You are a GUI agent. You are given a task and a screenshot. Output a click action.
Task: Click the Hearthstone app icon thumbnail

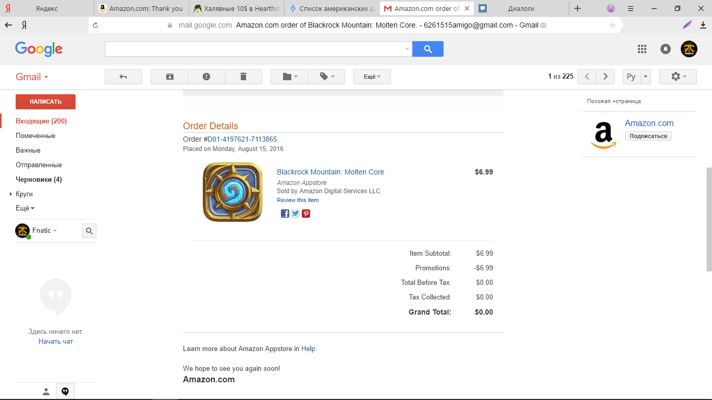(232, 192)
